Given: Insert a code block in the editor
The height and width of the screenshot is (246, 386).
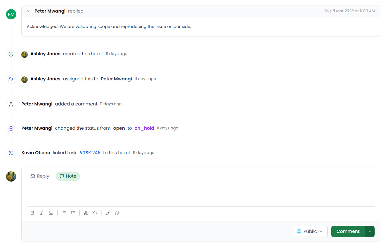Looking at the screenshot, I should [95, 213].
